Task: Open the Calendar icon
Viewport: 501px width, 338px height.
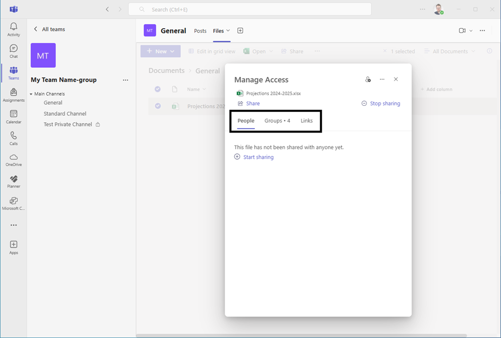Action: pyautogui.click(x=13, y=117)
